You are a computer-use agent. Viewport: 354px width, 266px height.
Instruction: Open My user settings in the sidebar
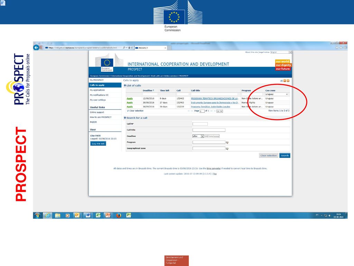tap(98, 100)
